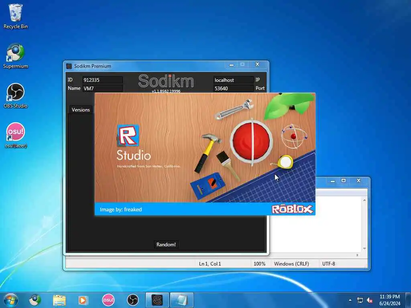Screen dimensions: 411x308
Task: Switch to the Versions tab in Sodikm
Action: [81, 110]
